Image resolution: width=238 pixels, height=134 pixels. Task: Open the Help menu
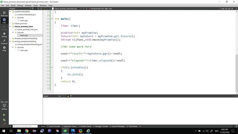tap(51, 5)
